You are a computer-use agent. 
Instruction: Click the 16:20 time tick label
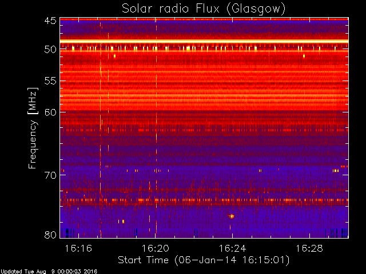[x=156, y=248]
